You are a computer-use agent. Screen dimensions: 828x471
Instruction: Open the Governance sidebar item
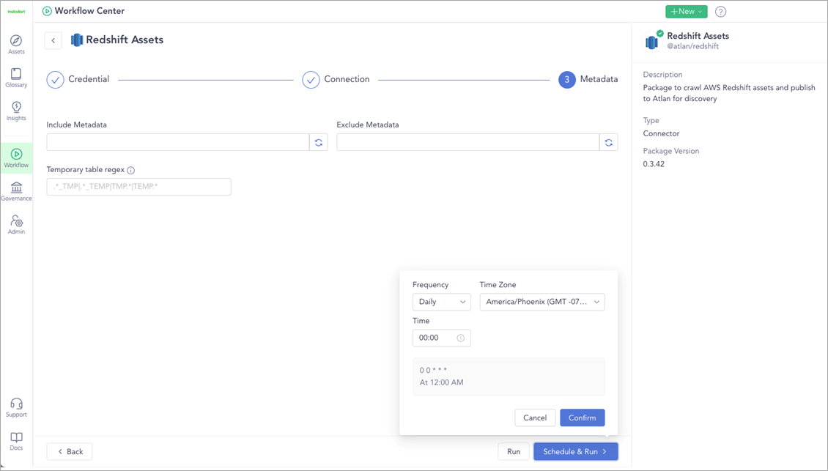[x=16, y=191]
